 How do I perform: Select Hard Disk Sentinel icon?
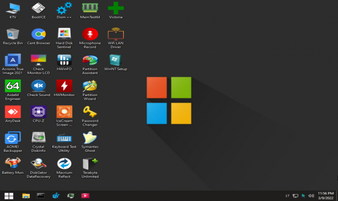point(64,38)
